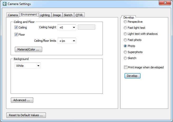Open the QTVR tab
This screenshot has width=173, height=122.
tap(79, 15)
